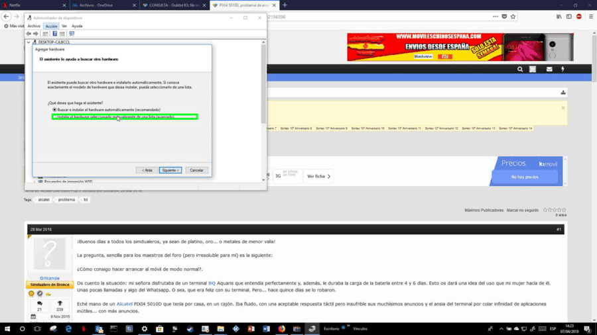Click the forum lightning bolt alerts icon
The width and height of the screenshot is (597, 335).
click(563, 69)
